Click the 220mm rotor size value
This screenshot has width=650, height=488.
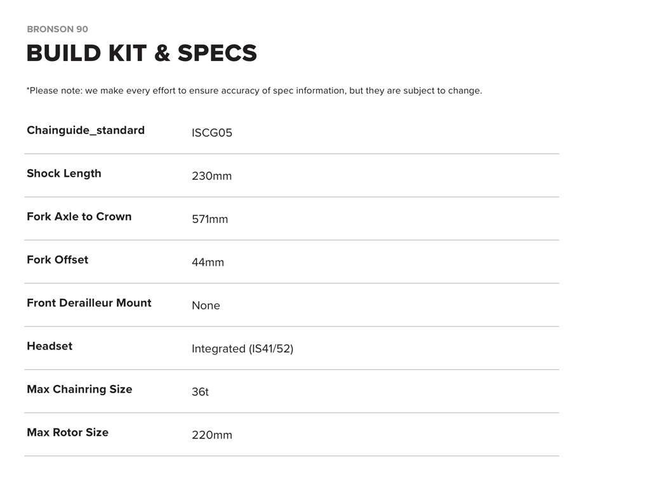[212, 435]
